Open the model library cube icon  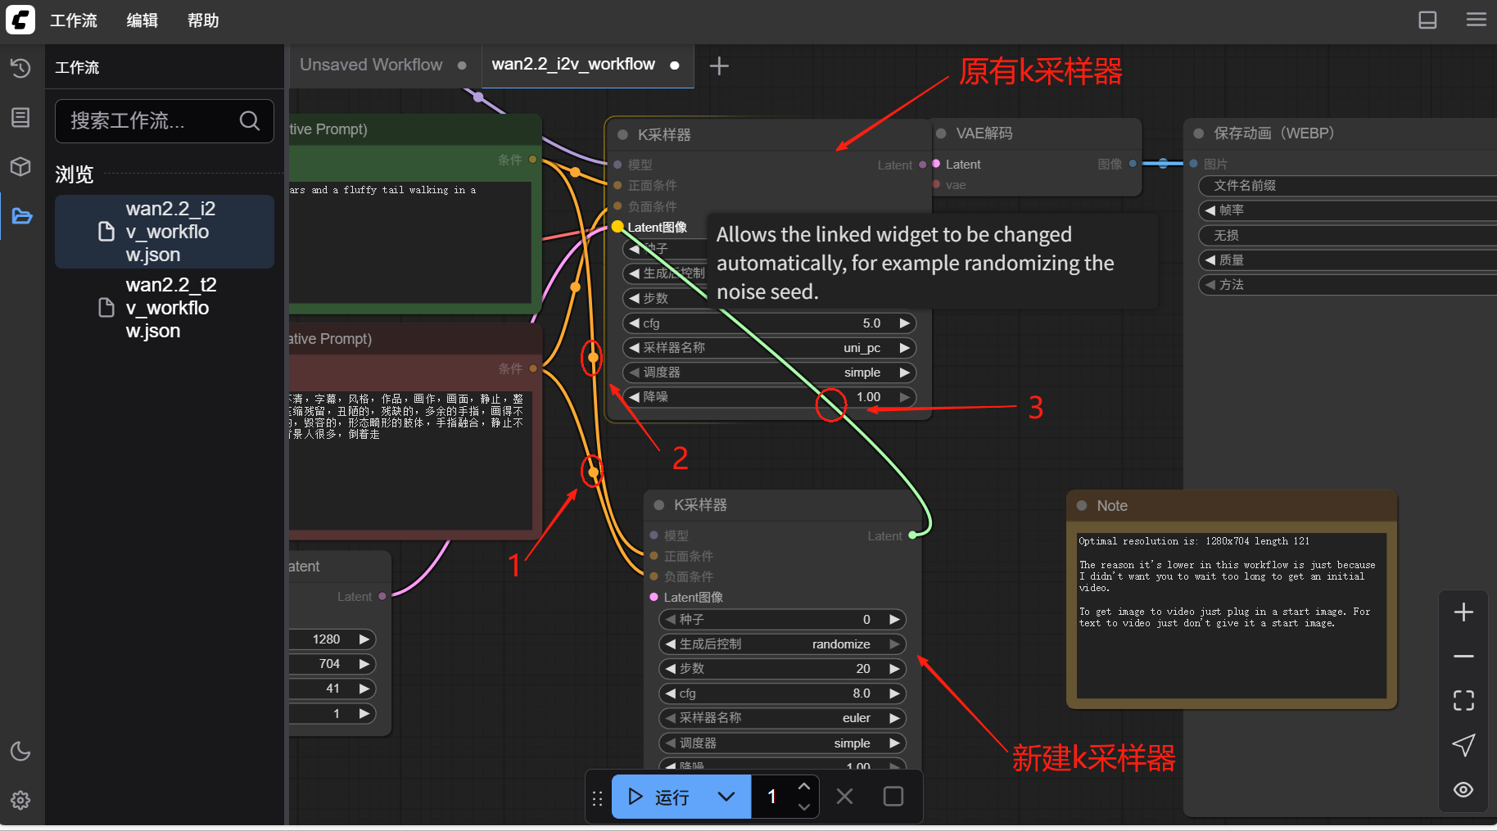20,166
